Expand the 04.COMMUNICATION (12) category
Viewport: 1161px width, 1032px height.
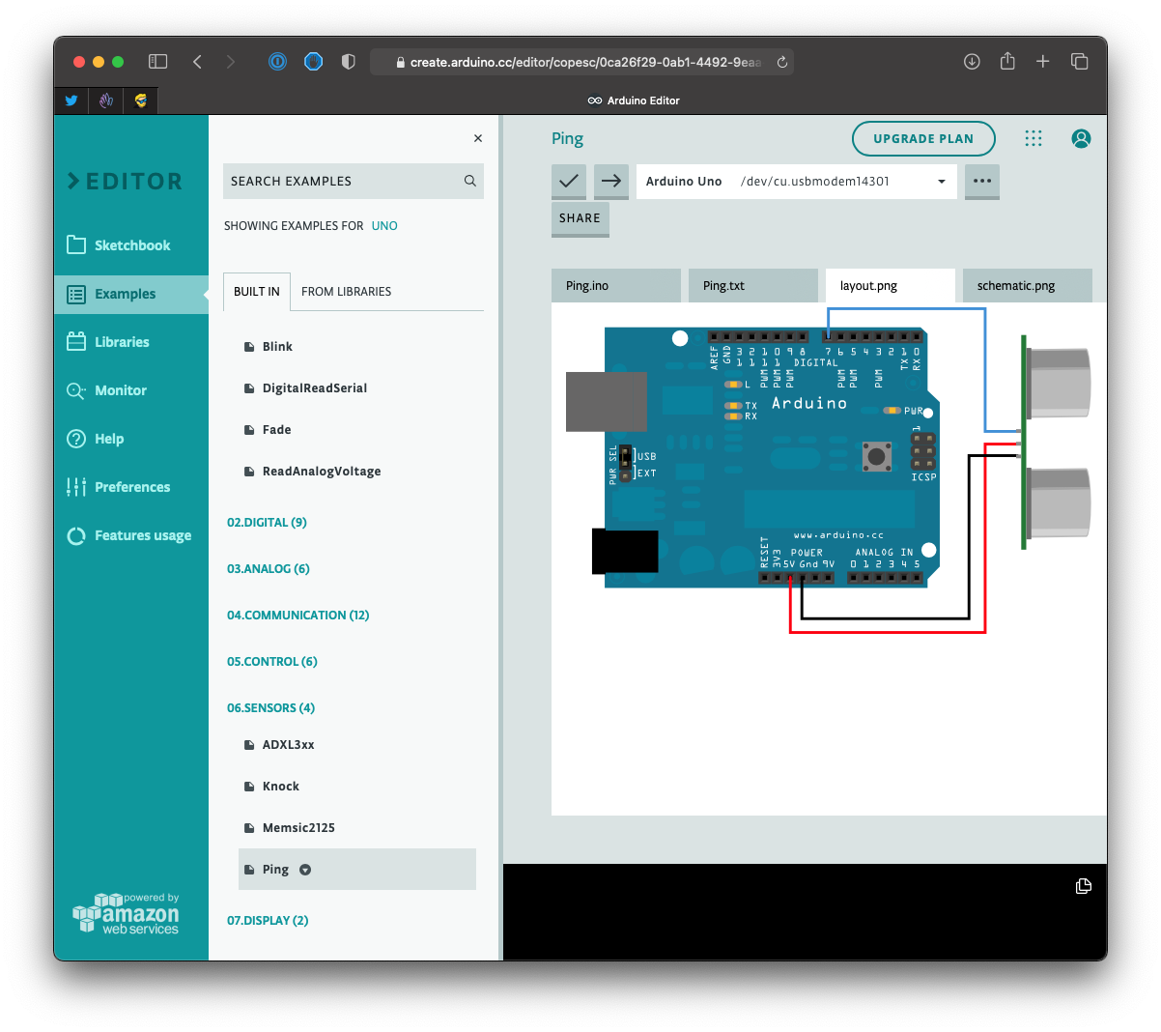pyautogui.click(x=297, y=616)
